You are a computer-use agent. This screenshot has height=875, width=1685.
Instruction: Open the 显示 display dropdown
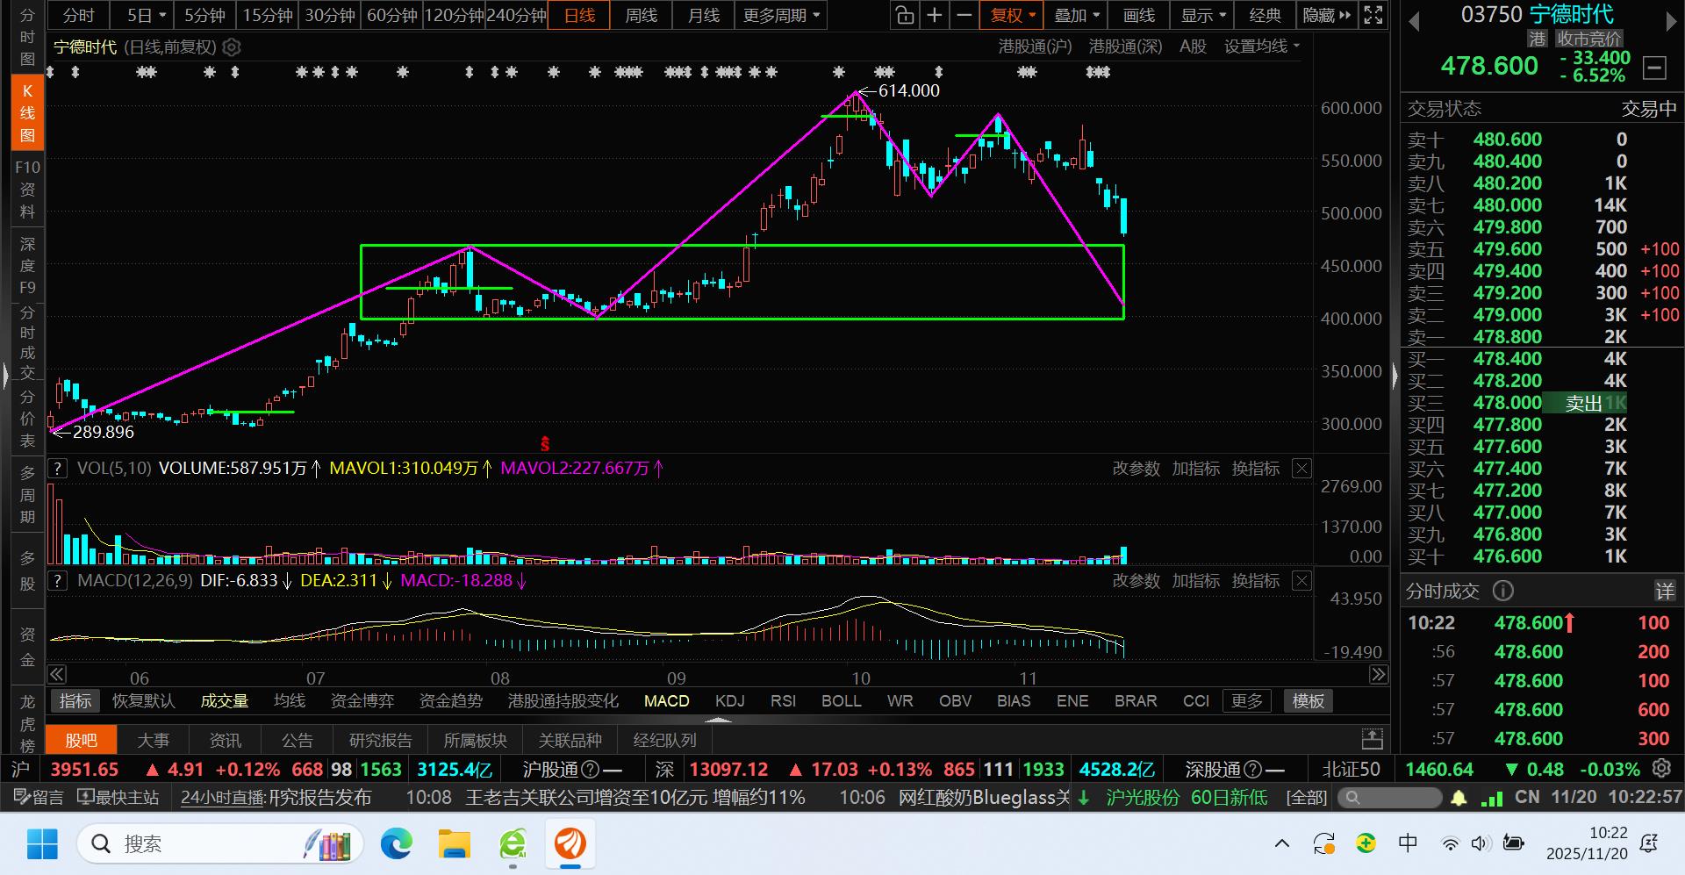pyautogui.click(x=1202, y=15)
